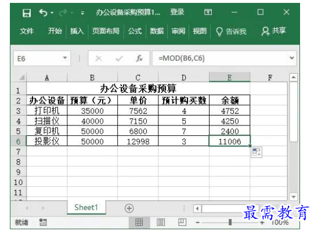Click cell 打印机
This screenshot has height=231, width=314.
(x=46, y=110)
